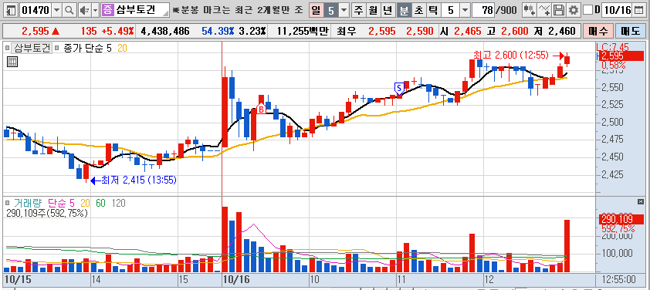The image size is (650, 290).
Task: Click the blue 54.39% value
Action: tap(218, 31)
